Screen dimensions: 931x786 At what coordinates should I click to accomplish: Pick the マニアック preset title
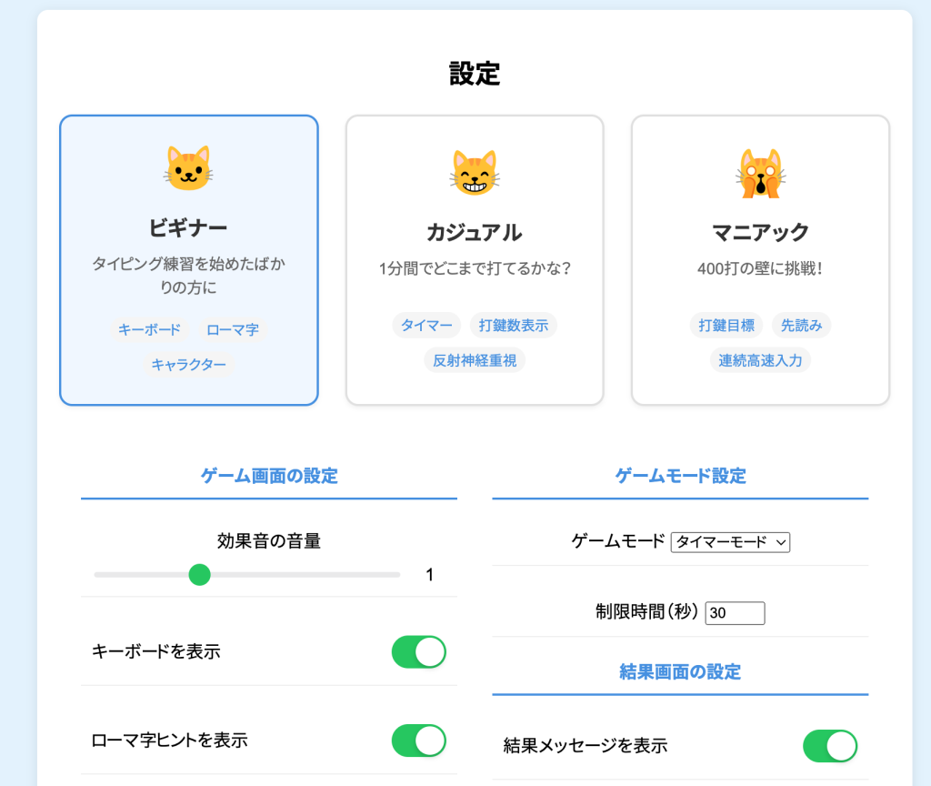[x=761, y=232]
